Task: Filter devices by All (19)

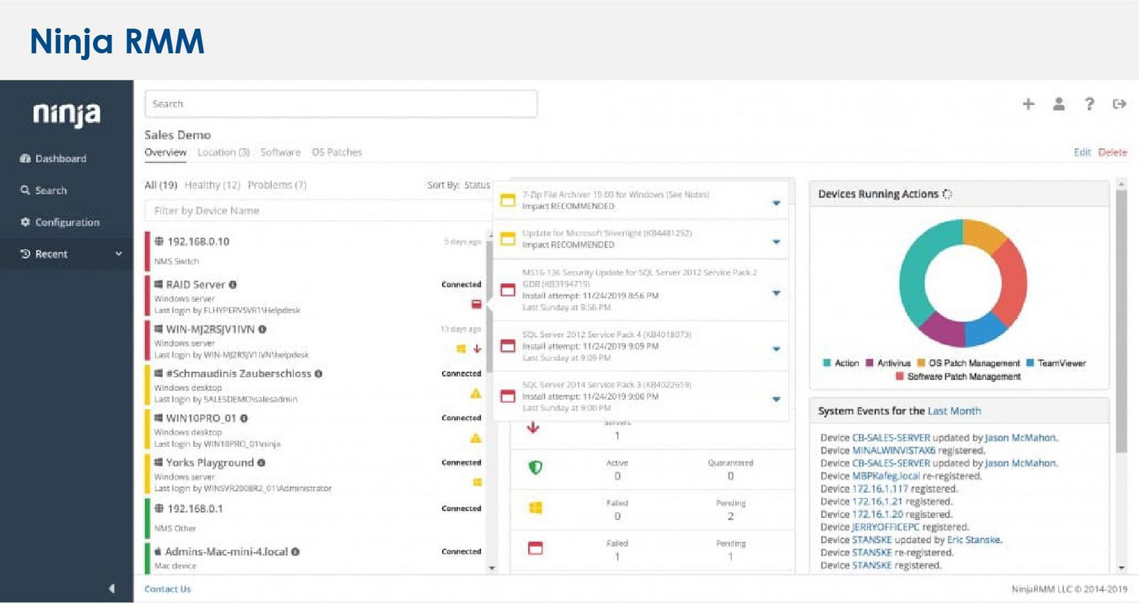Action: tap(161, 185)
